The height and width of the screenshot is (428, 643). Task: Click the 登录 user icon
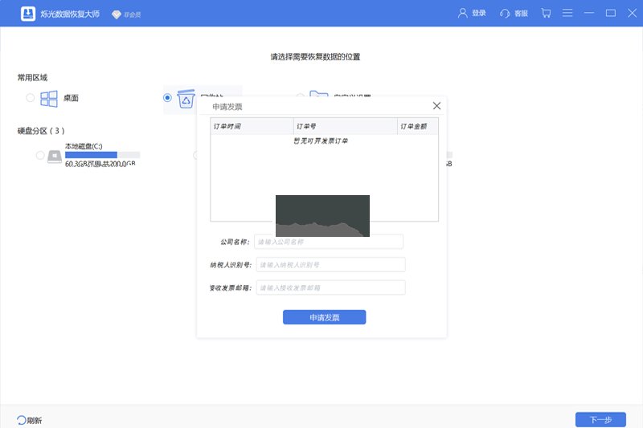[x=463, y=13]
